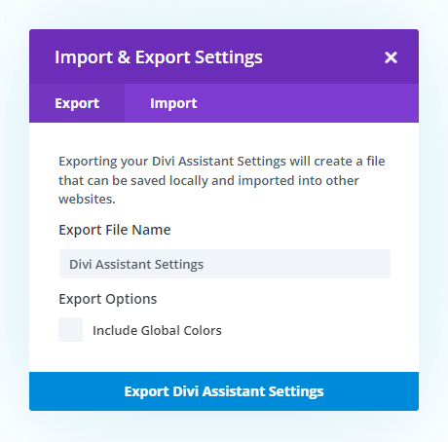This screenshot has width=448, height=442.
Task: Click the blue footer bar left of Export text
Action: 76,391
